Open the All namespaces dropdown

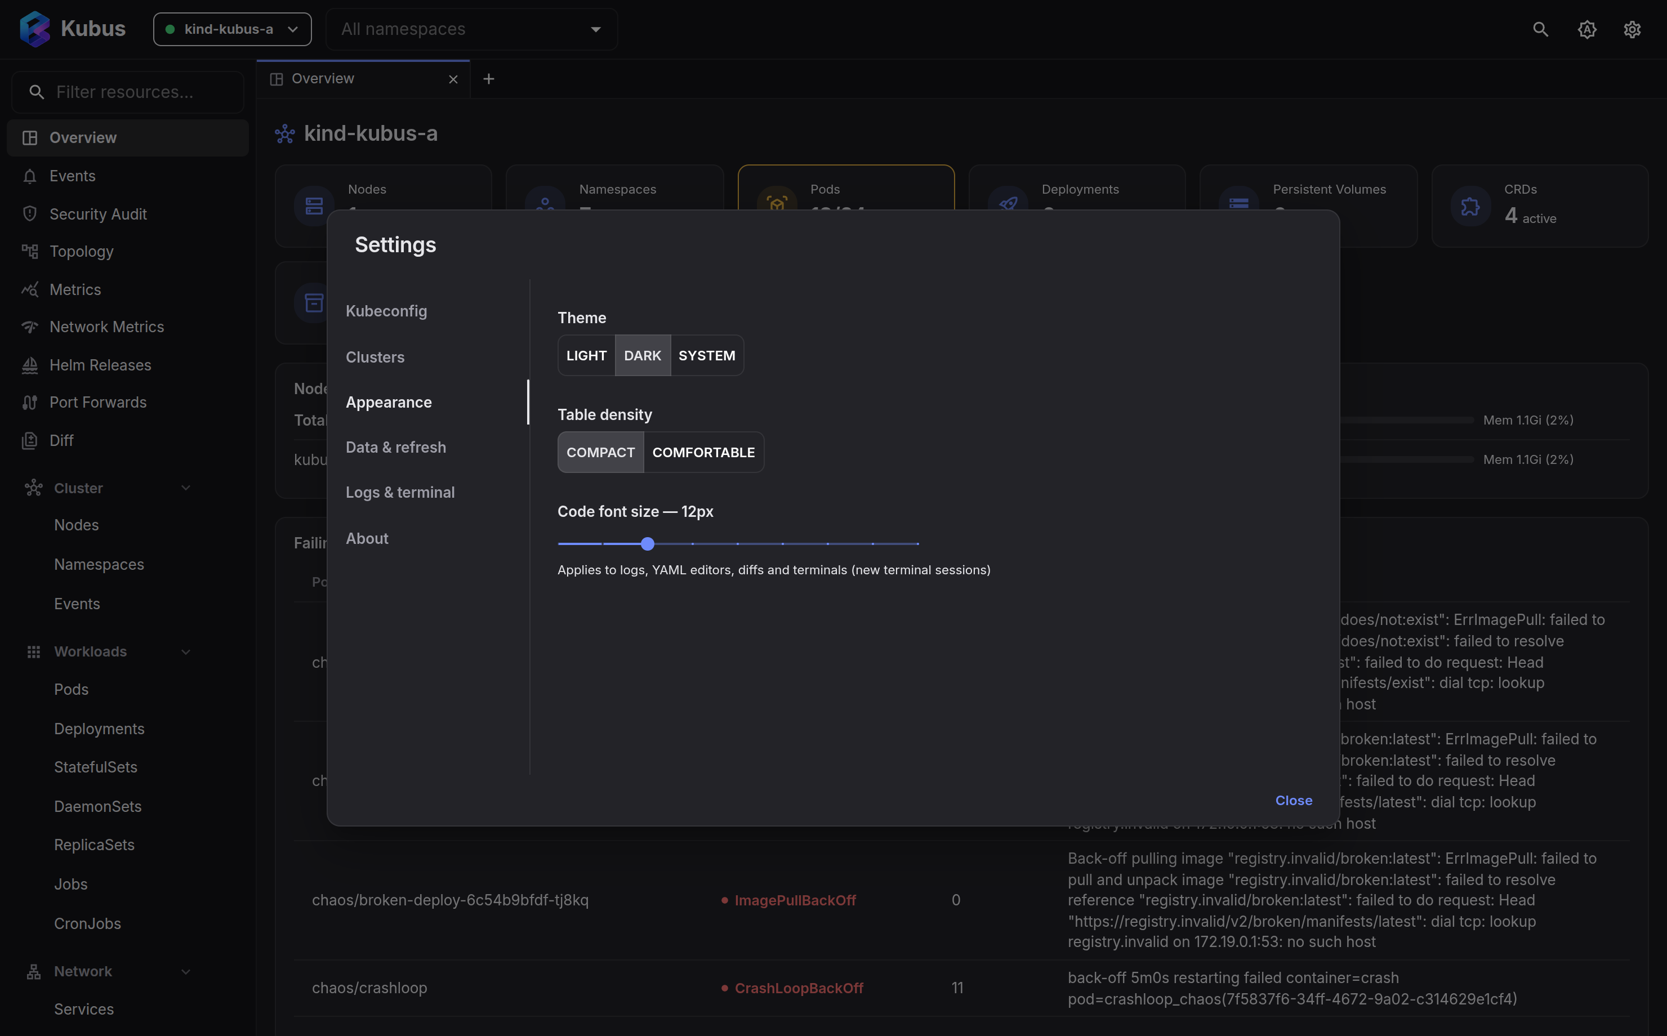pyautogui.click(x=471, y=29)
